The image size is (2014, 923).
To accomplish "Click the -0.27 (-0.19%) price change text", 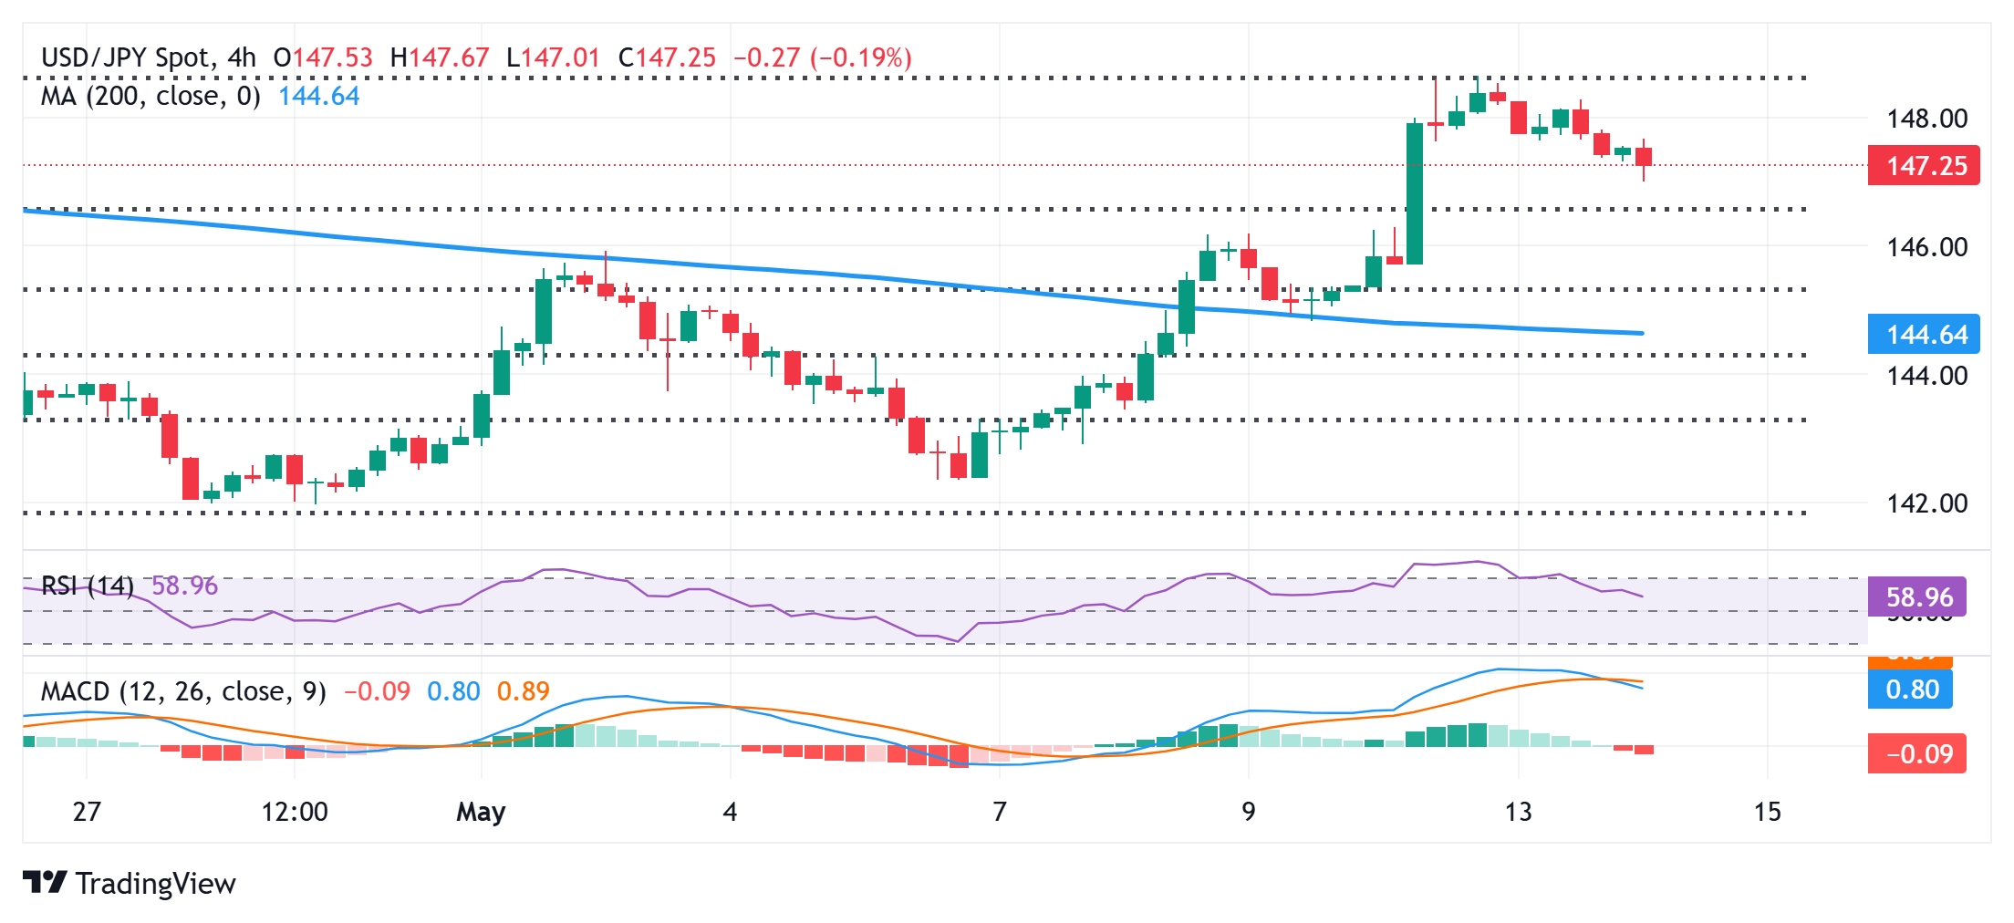I will click(823, 57).
